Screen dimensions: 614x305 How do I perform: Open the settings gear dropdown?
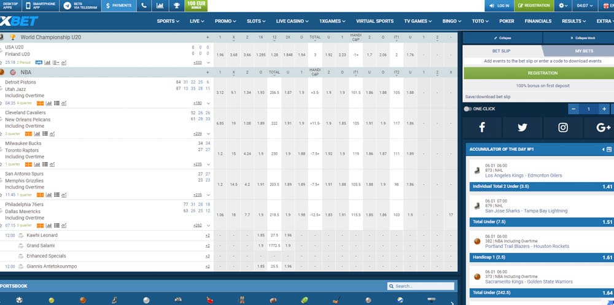point(563,6)
